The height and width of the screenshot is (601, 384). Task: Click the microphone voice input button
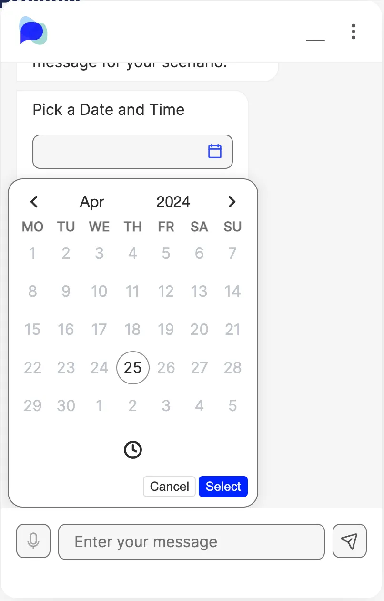33,541
